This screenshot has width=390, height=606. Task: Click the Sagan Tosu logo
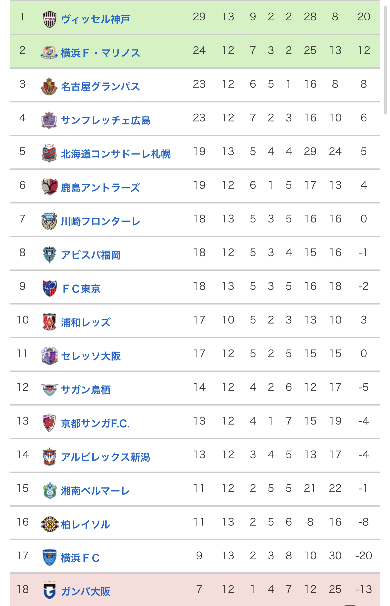[x=49, y=390]
